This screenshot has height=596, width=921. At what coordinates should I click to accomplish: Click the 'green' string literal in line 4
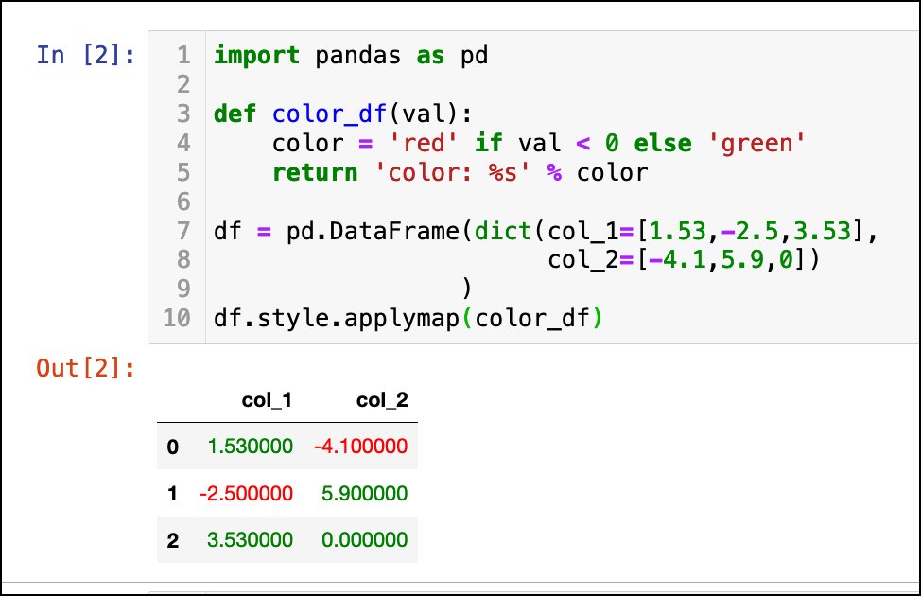click(756, 144)
